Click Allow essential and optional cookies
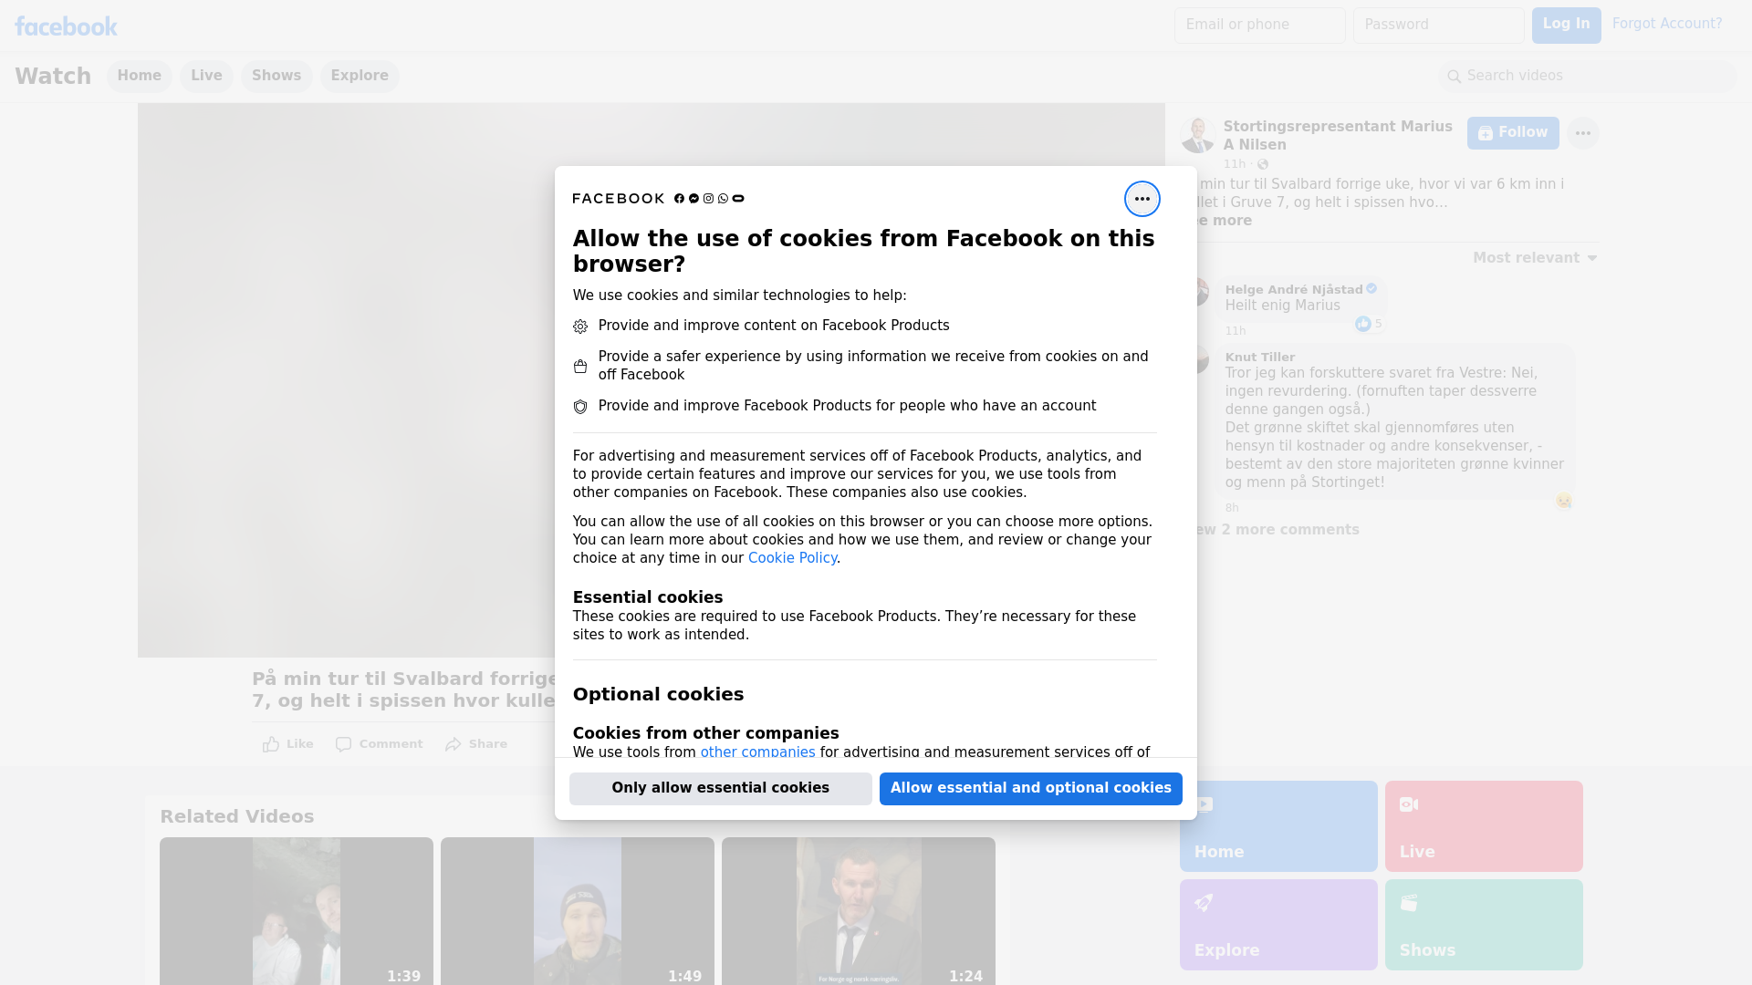The width and height of the screenshot is (1752, 985). [x=1031, y=789]
